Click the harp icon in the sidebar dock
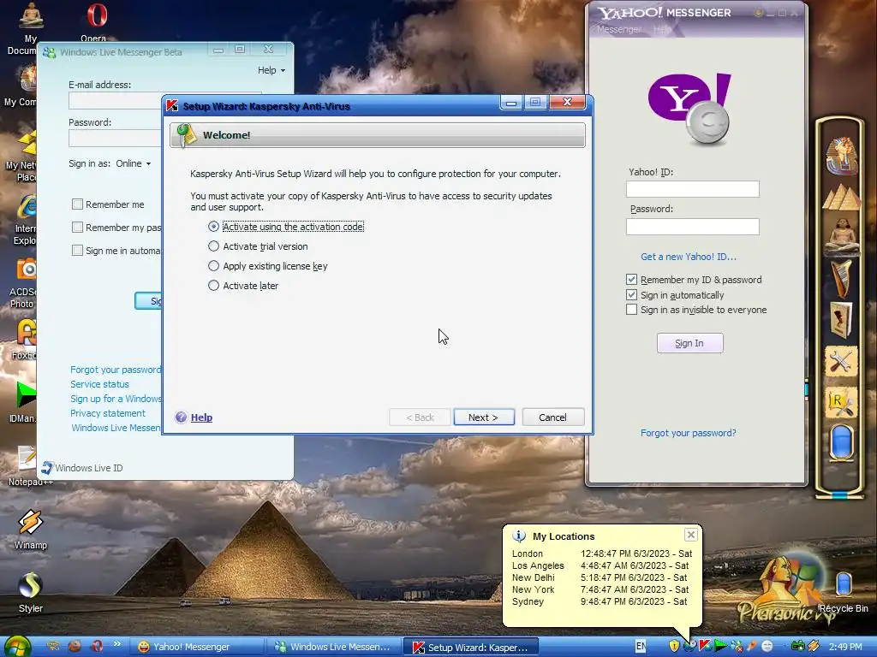The height and width of the screenshot is (657, 877). (842, 278)
